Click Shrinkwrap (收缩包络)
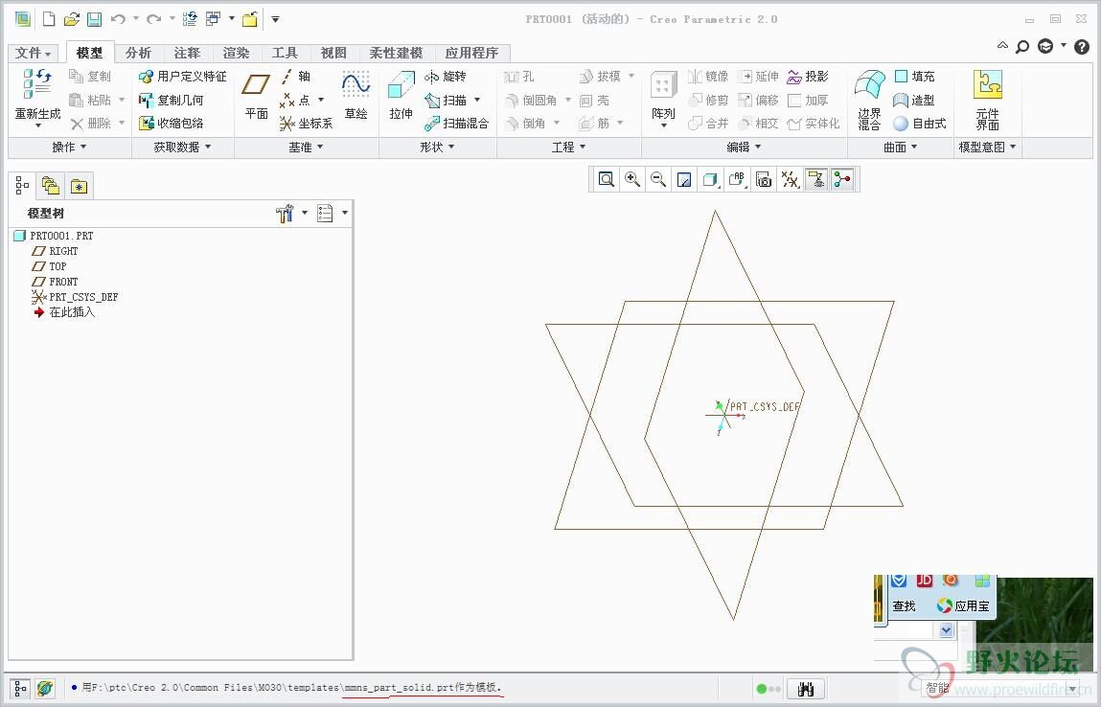The width and height of the screenshot is (1101, 707). [x=172, y=124]
